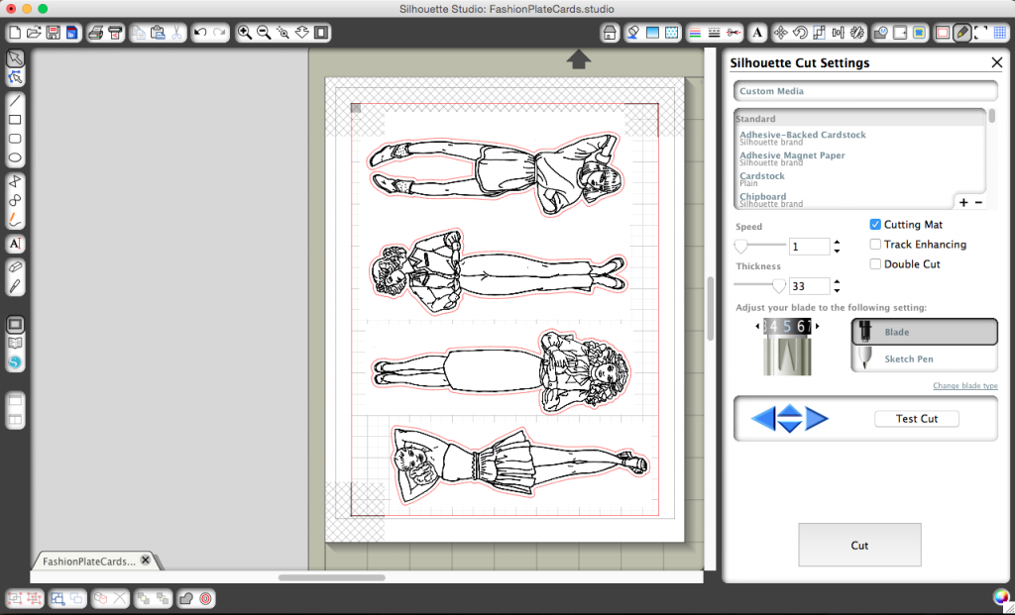Click the Zoom In magnifier icon
The image size is (1015, 615).
pyautogui.click(x=244, y=33)
